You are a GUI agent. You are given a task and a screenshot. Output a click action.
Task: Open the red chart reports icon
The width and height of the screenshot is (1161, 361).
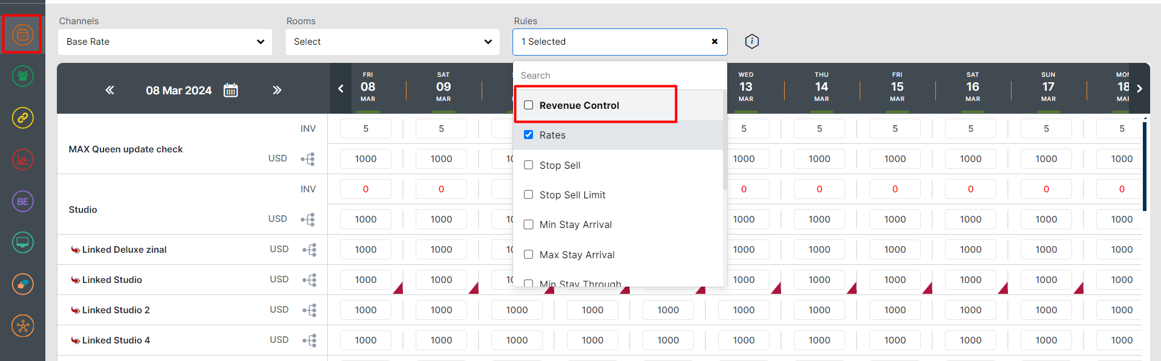[22, 160]
